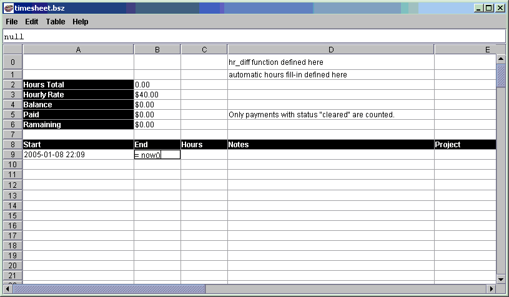Select row 0 header
509x297 pixels.
click(12, 62)
